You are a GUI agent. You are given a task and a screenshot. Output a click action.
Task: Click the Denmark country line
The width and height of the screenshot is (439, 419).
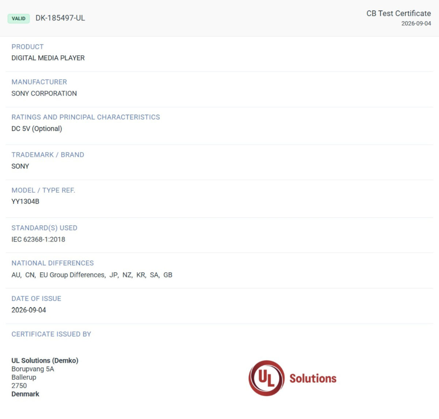25,394
